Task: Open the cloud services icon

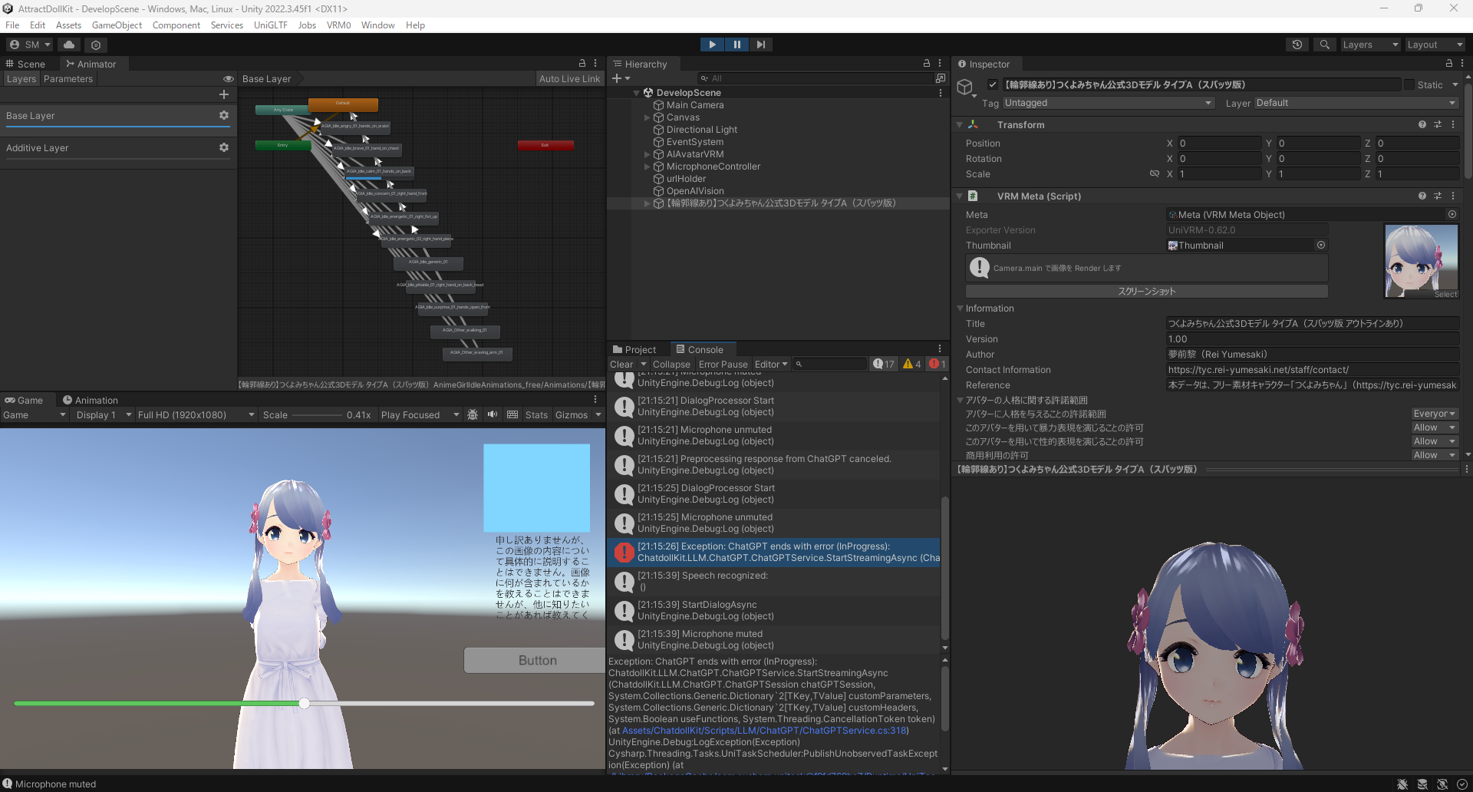Action: click(69, 45)
